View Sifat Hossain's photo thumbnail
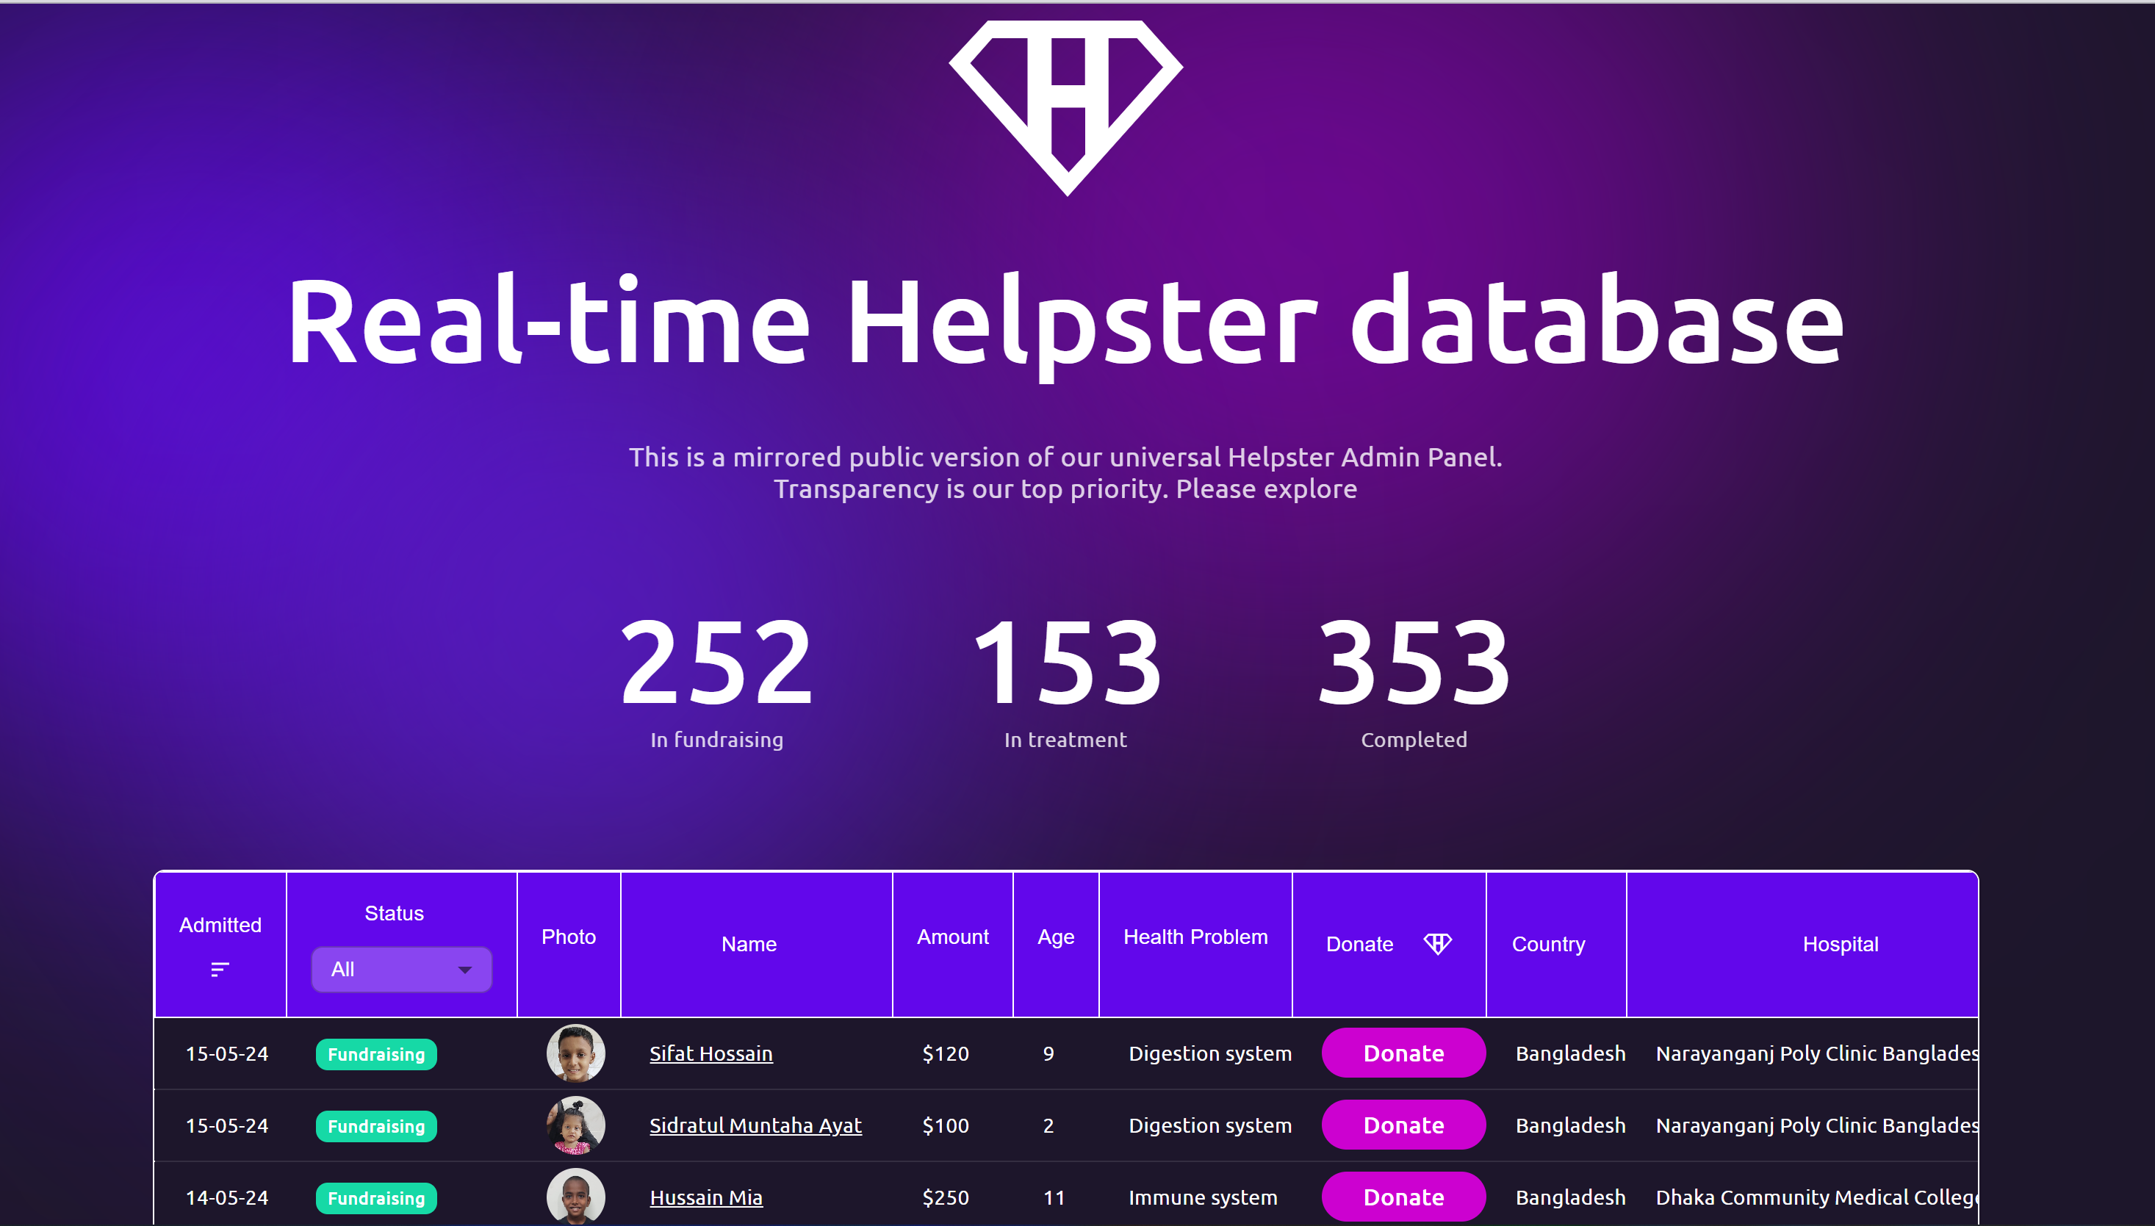This screenshot has width=2155, height=1226. click(x=576, y=1053)
